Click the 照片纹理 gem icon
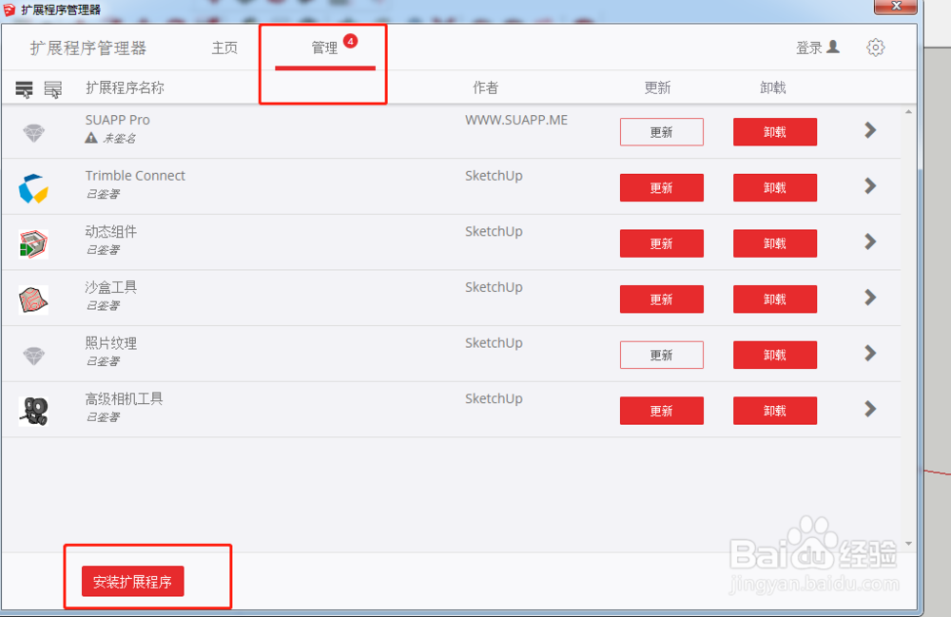The width and height of the screenshot is (951, 617). pos(34,356)
